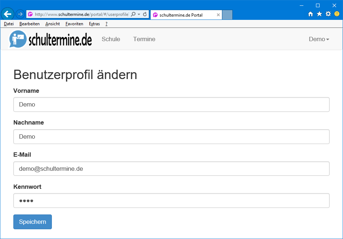Expand the Demo user dropdown
343x239 pixels.
(319, 39)
